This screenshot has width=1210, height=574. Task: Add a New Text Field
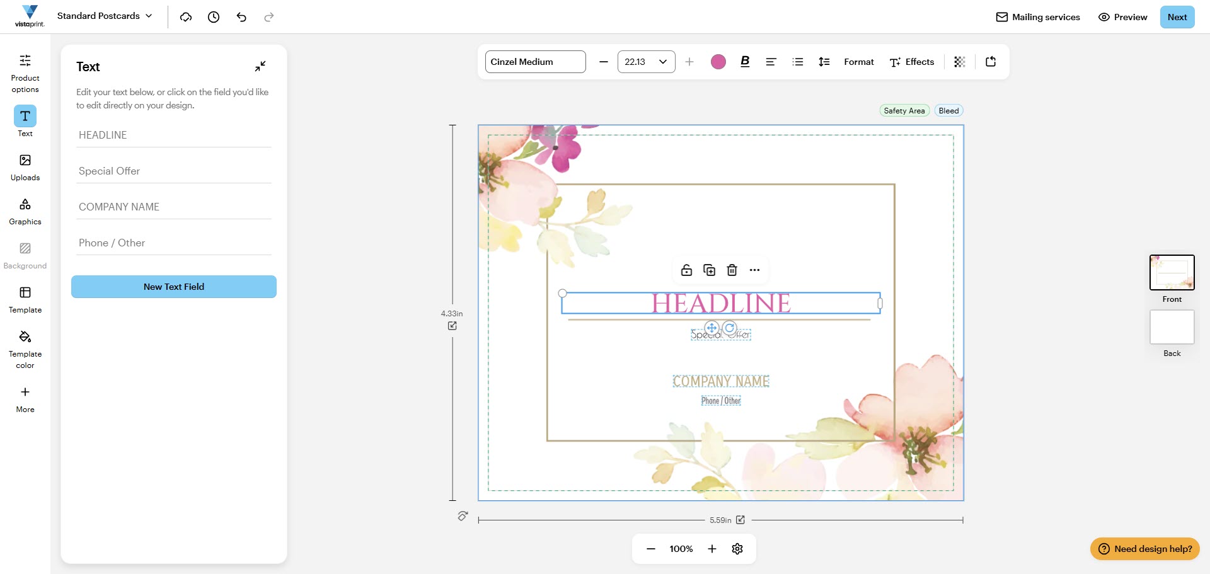(174, 287)
